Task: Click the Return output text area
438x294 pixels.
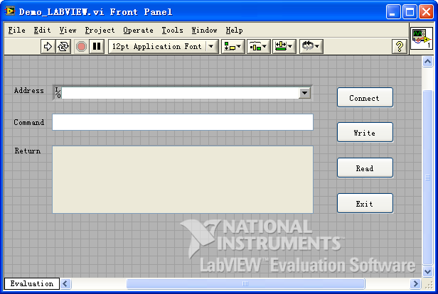Action: pyautogui.click(x=183, y=180)
